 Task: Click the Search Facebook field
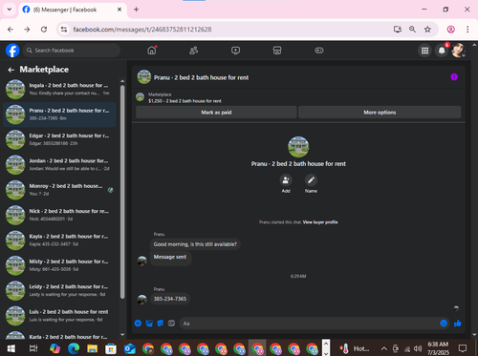point(72,51)
